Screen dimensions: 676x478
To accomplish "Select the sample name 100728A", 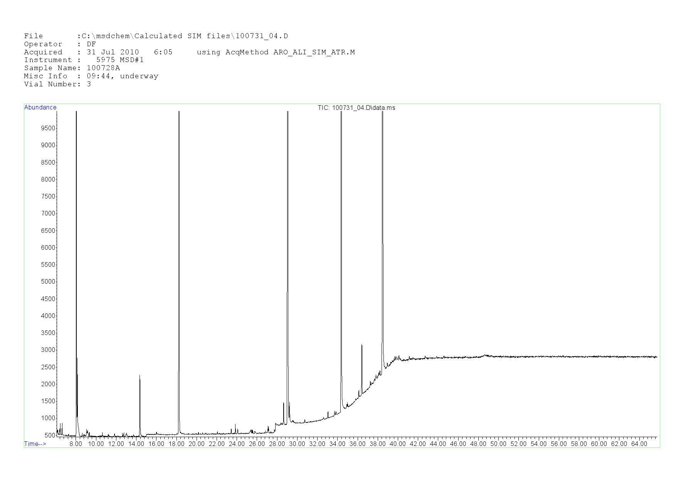I will (x=103, y=68).
